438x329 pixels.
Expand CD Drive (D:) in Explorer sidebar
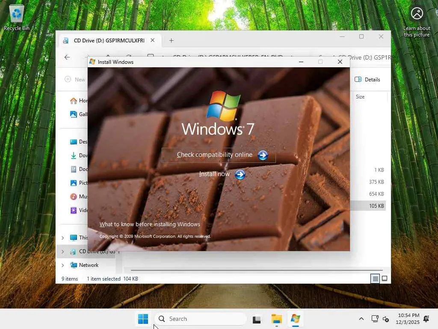[x=63, y=251]
